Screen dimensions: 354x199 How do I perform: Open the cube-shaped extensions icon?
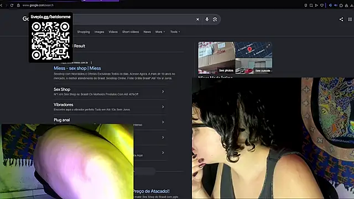[x=341, y=5]
